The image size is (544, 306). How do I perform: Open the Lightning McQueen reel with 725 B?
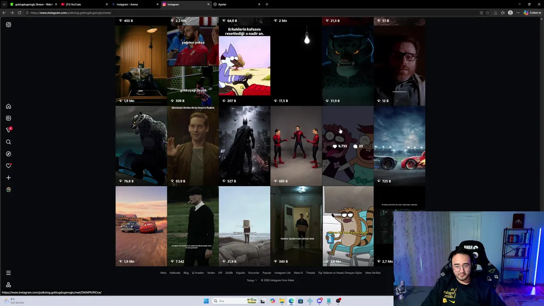coord(399,146)
